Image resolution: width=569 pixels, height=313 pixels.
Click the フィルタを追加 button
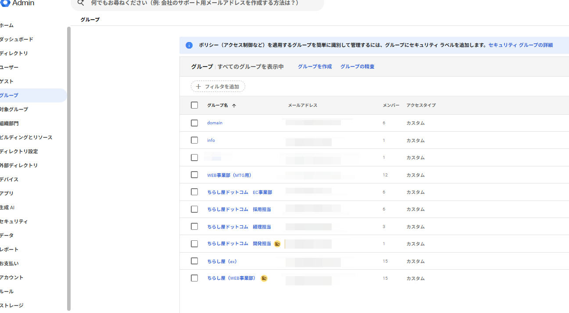point(218,87)
